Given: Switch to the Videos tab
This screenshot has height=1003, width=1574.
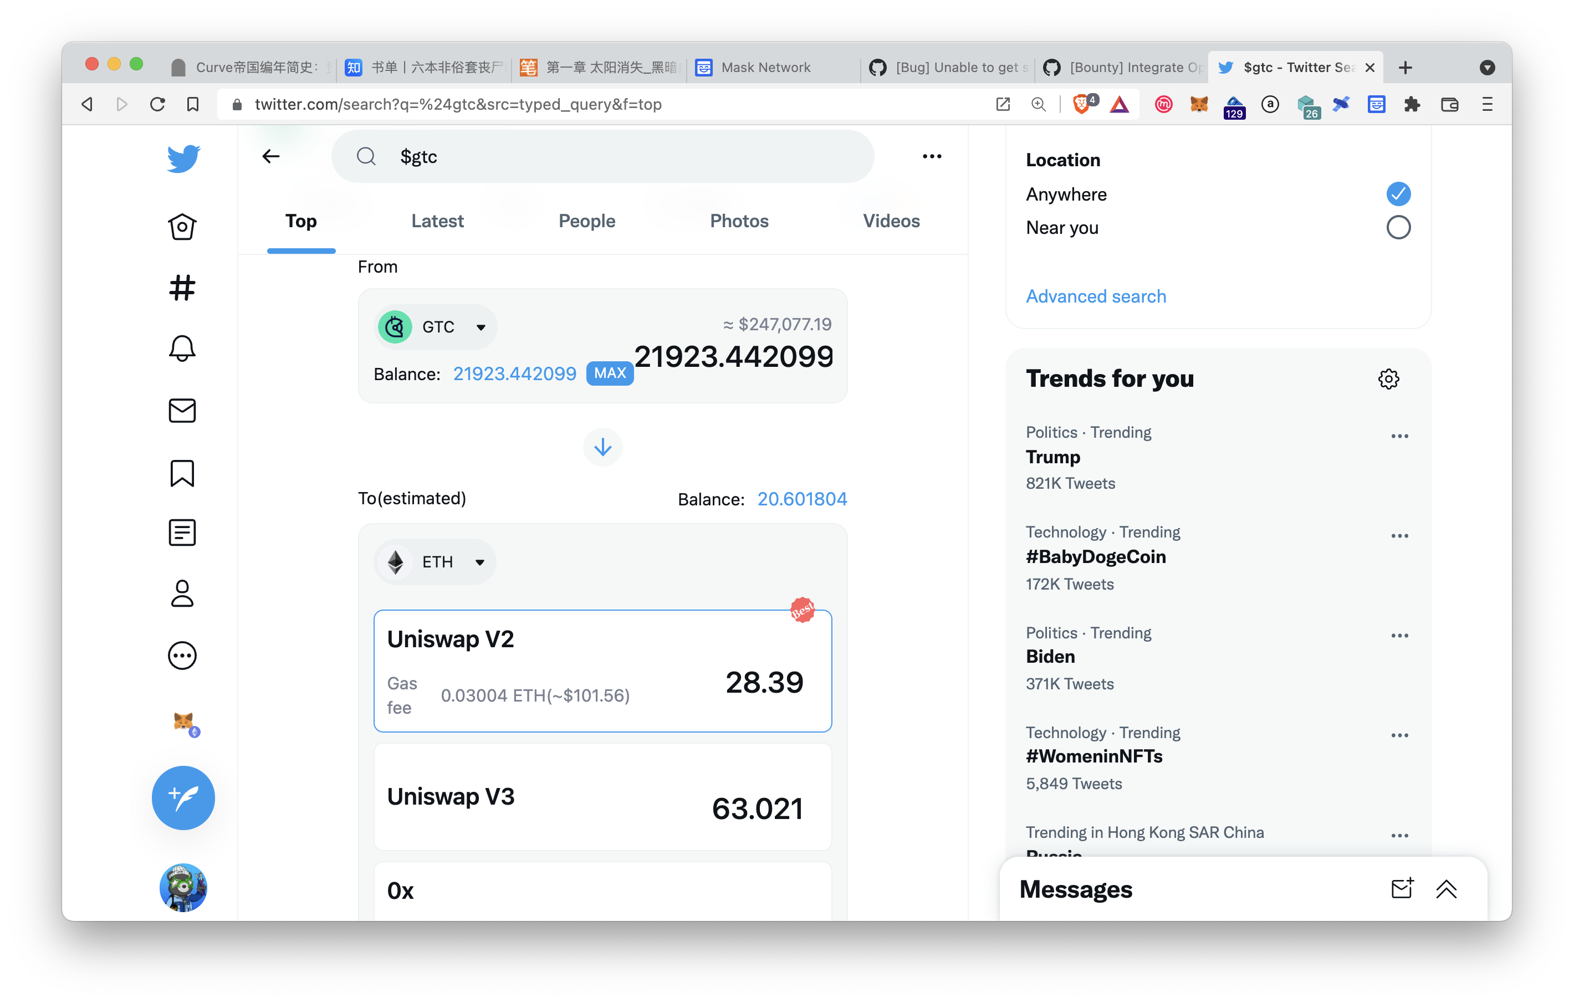Looking at the screenshot, I should click(891, 221).
